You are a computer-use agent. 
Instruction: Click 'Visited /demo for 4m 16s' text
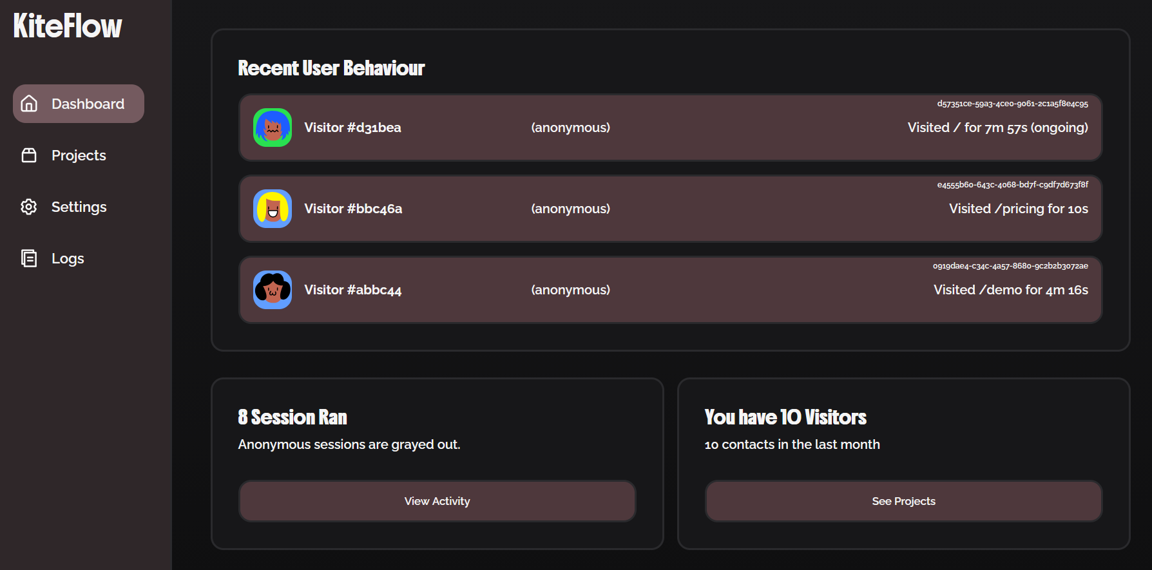pos(1011,290)
